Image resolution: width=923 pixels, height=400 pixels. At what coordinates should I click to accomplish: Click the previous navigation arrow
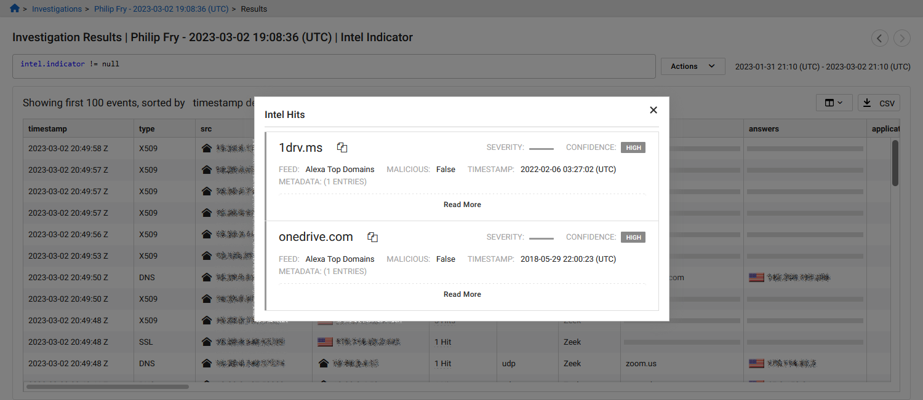(880, 38)
